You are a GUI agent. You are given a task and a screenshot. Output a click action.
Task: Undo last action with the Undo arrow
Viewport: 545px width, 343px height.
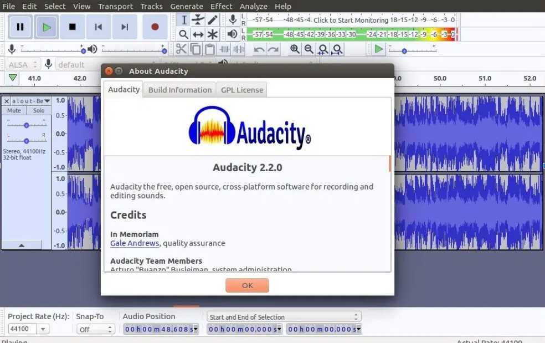[x=259, y=49]
